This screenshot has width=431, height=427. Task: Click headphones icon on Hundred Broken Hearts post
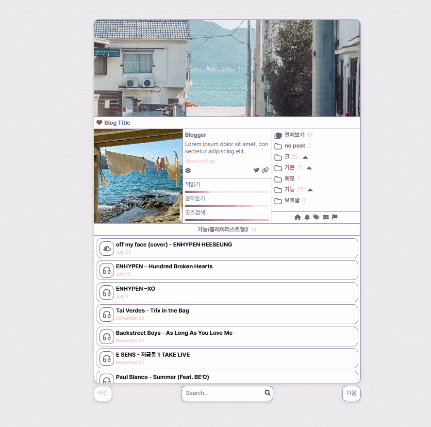pos(107,270)
